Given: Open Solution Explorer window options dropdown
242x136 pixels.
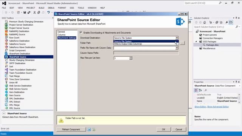Looking at the screenshot, I should pyautogui.click(x=234, y=18).
